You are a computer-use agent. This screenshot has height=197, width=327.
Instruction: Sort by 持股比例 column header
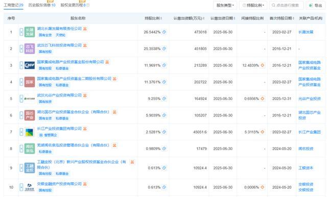pyautogui.click(x=153, y=18)
